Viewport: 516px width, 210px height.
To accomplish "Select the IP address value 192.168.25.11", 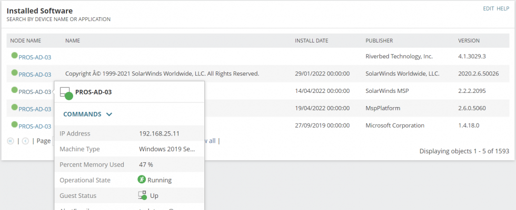I will pyautogui.click(x=159, y=133).
